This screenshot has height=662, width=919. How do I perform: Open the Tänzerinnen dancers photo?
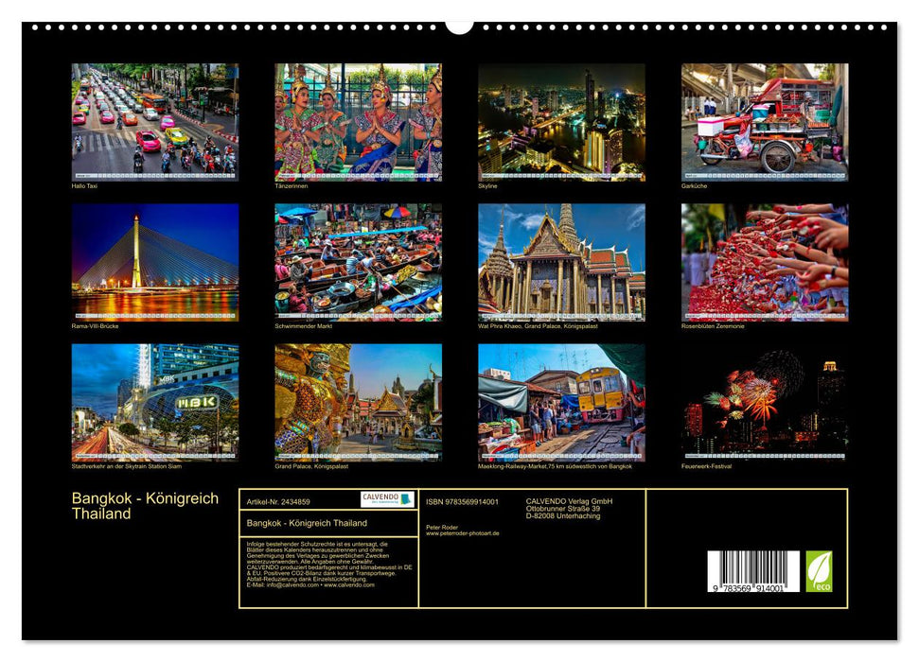click(358, 122)
